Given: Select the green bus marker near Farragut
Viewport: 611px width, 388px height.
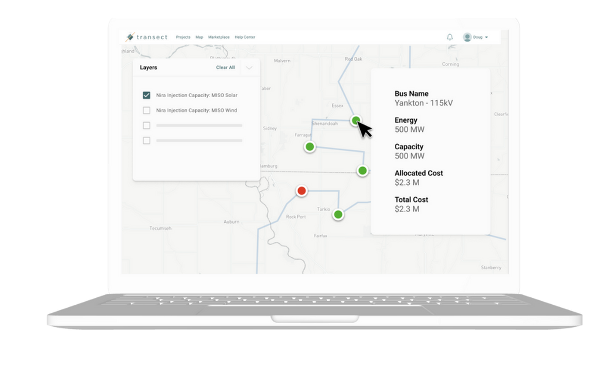Looking at the screenshot, I should click(x=309, y=147).
